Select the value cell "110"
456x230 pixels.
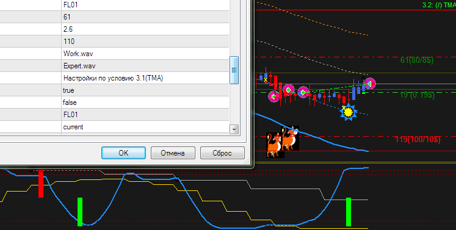pos(145,41)
